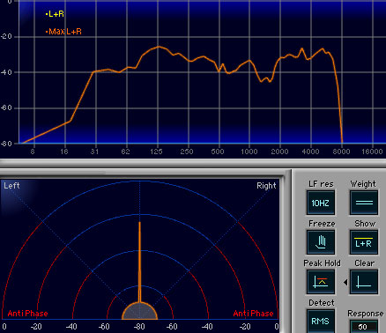The image size is (386, 333).
Task: Enable the Peak Hold graph icon
Action: pos(321,282)
